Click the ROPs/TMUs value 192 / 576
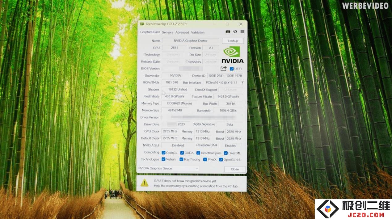 point(171,82)
